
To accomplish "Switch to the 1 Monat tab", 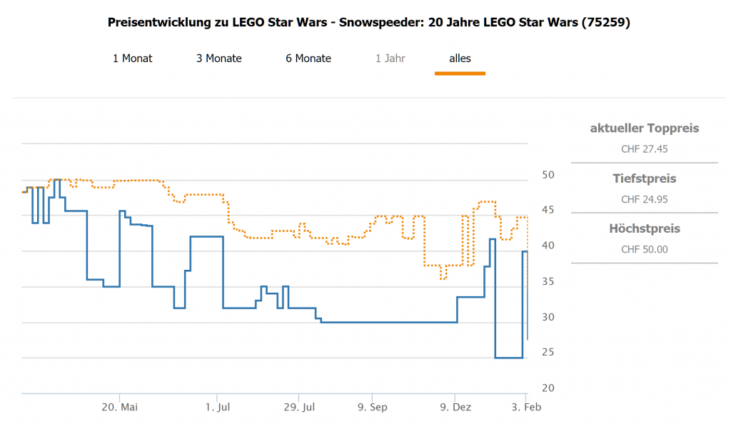I will 132,59.
